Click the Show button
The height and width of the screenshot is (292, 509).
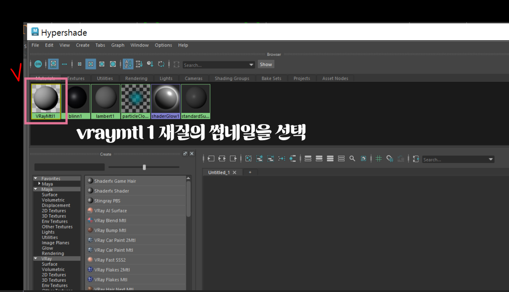(266, 64)
